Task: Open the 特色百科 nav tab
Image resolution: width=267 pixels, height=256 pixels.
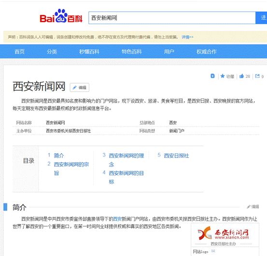Action: tap(132, 51)
